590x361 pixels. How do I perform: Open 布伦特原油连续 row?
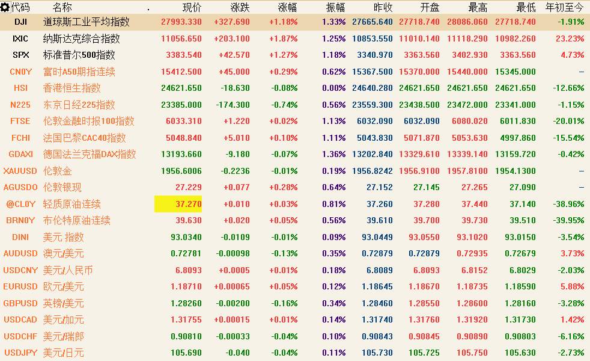tap(77, 220)
